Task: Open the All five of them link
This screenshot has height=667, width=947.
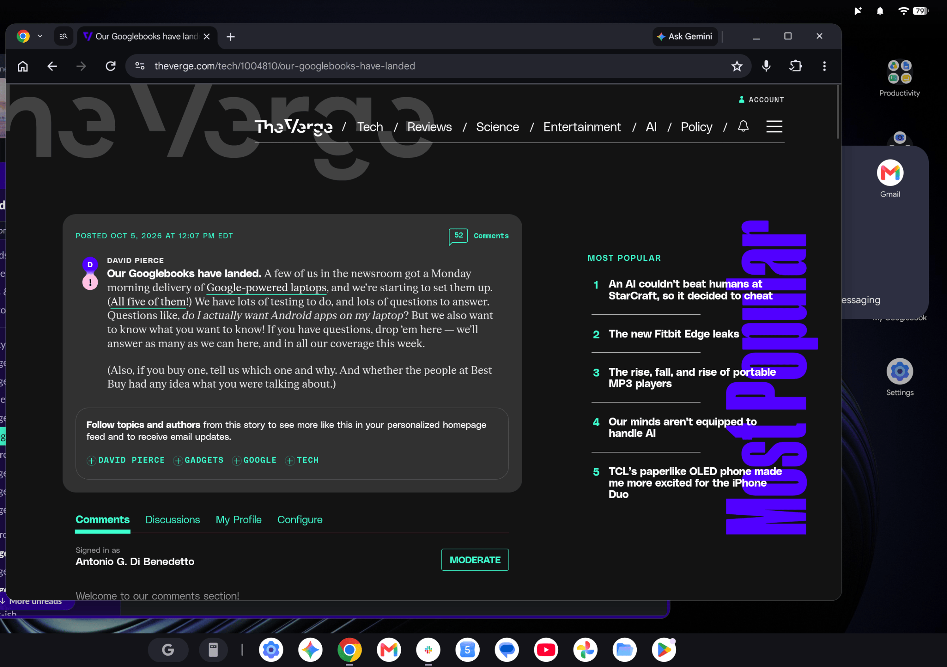Action: click(148, 302)
